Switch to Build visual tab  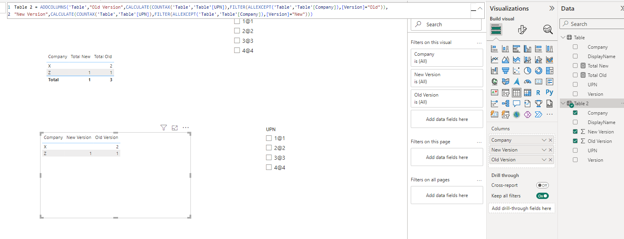coord(496,29)
